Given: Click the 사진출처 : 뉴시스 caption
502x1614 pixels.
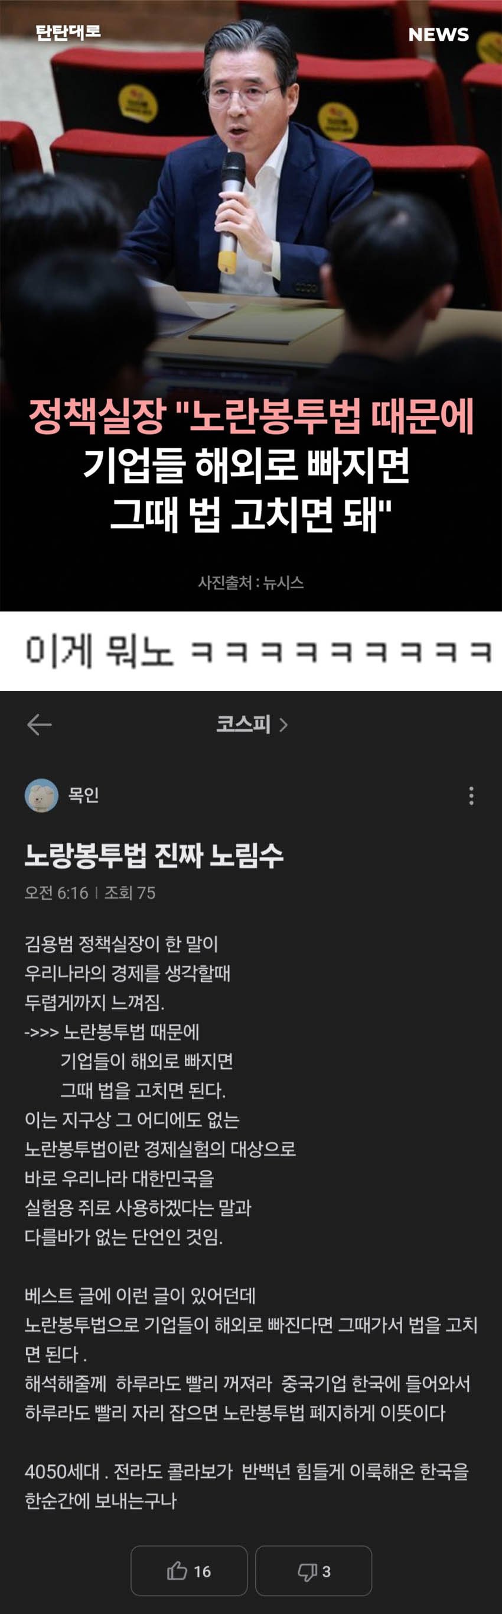Looking at the screenshot, I should point(251,583).
